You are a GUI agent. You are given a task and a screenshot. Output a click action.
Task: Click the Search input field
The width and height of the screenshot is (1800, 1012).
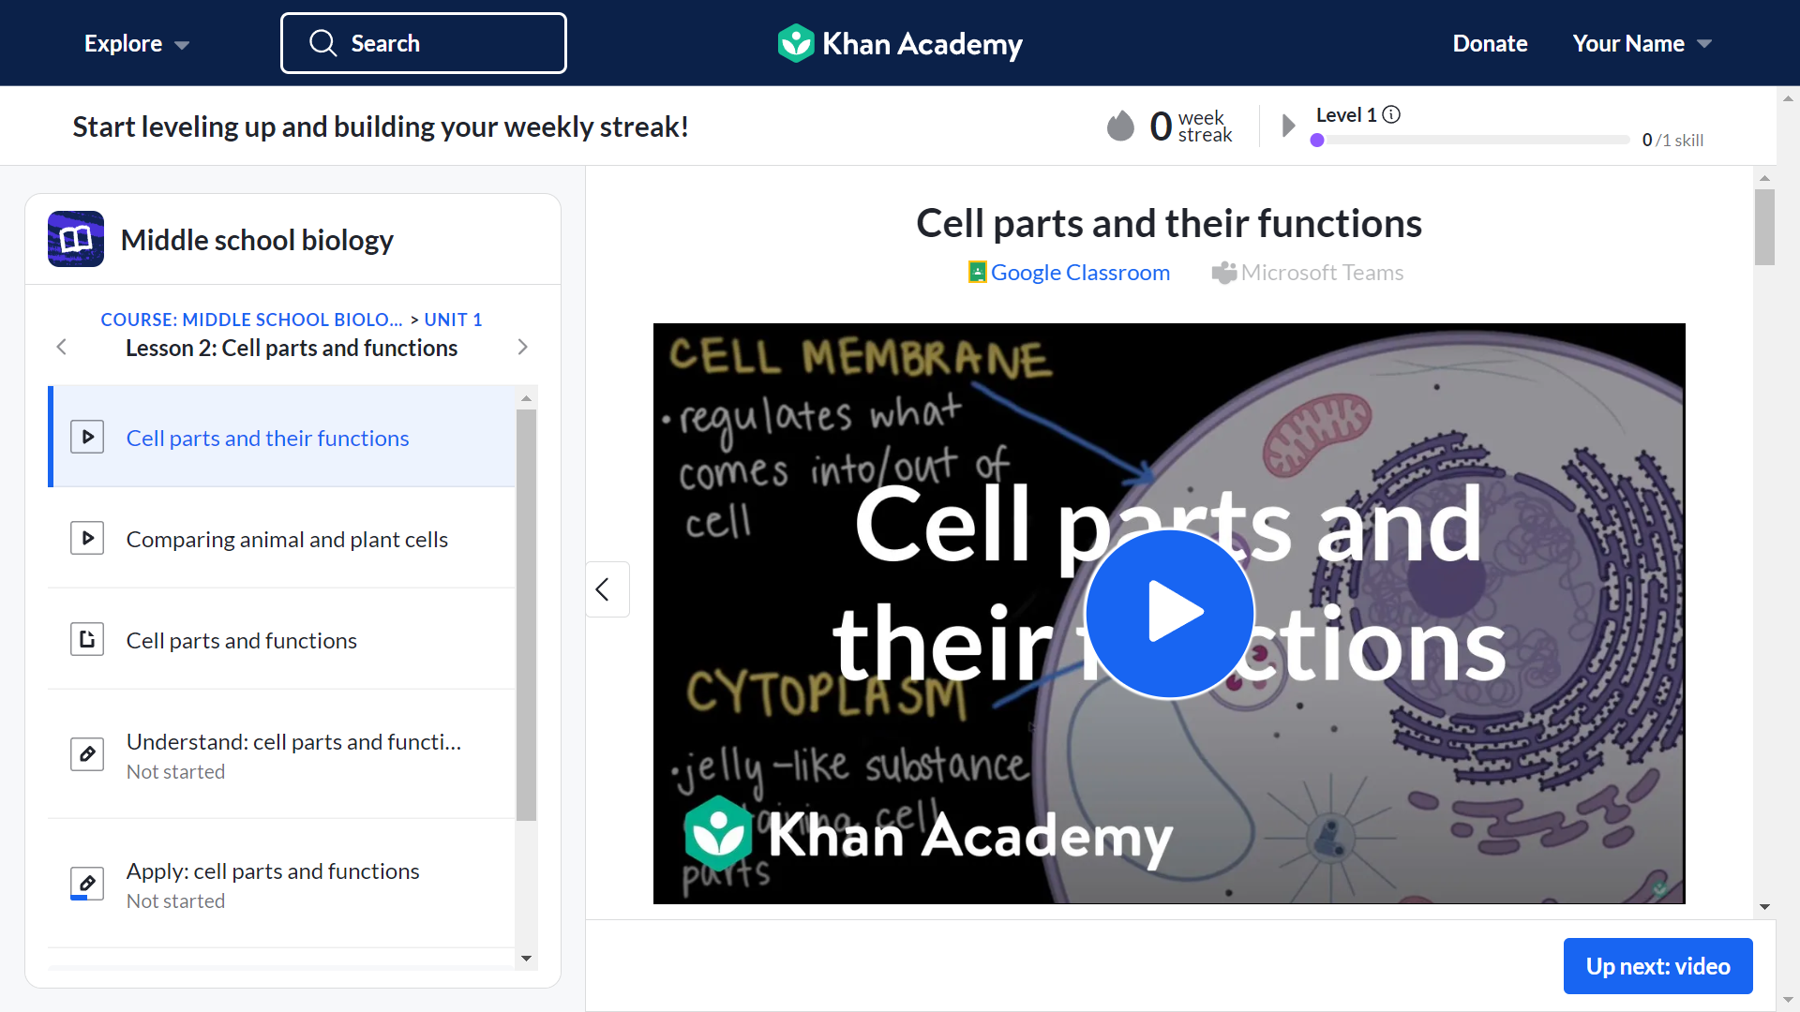424,43
